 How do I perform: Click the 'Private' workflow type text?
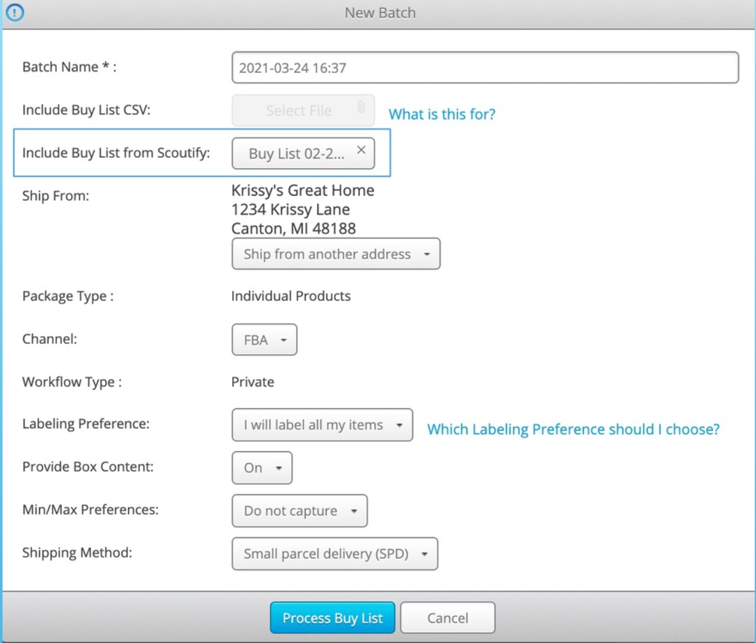coord(253,382)
